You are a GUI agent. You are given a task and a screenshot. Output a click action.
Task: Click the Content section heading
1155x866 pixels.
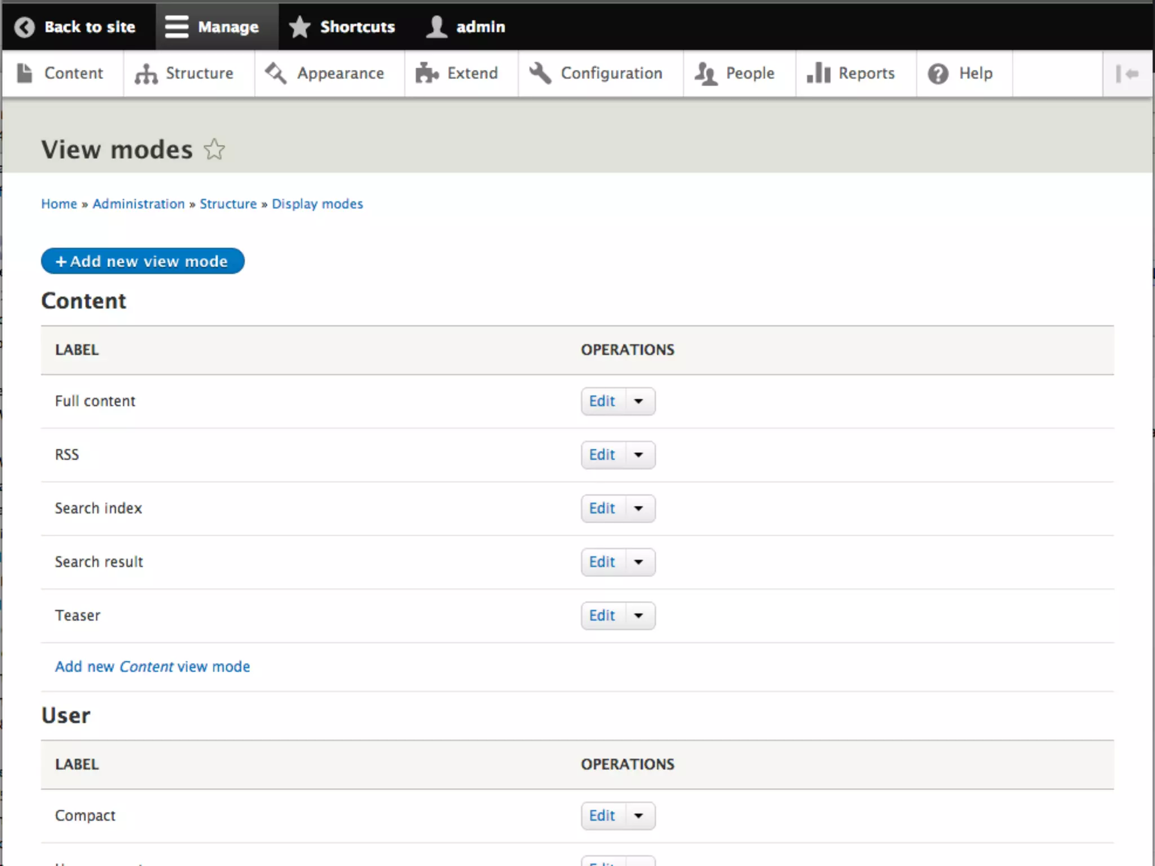pos(84,301)
